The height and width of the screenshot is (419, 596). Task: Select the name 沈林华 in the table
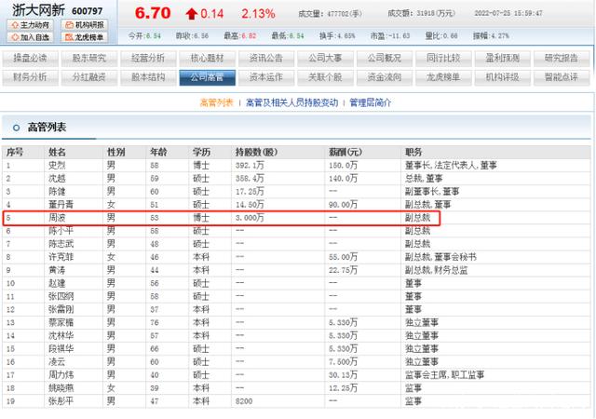61,336
